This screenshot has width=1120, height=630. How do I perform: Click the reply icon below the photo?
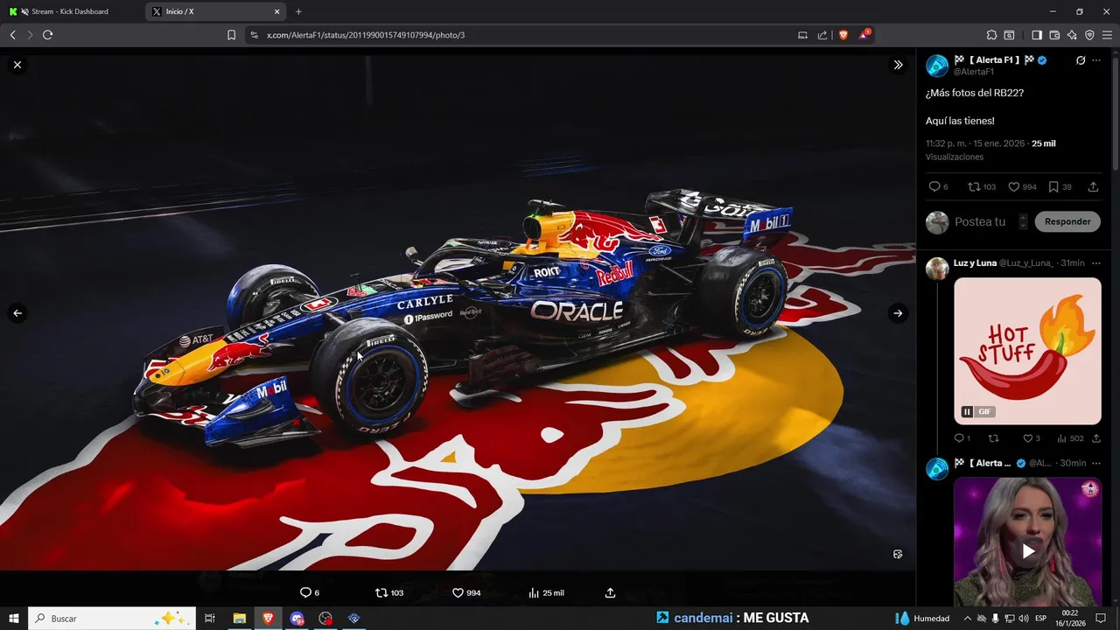(305, 592)
